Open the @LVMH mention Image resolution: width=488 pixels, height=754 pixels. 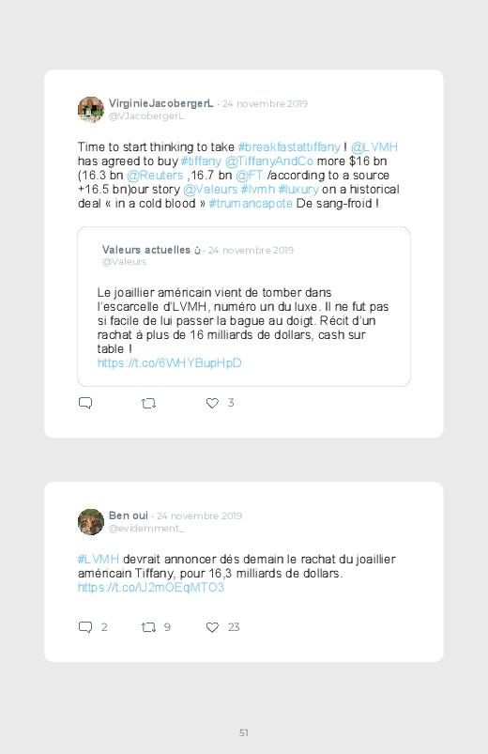pyautogui.click(x=374, y=147)
